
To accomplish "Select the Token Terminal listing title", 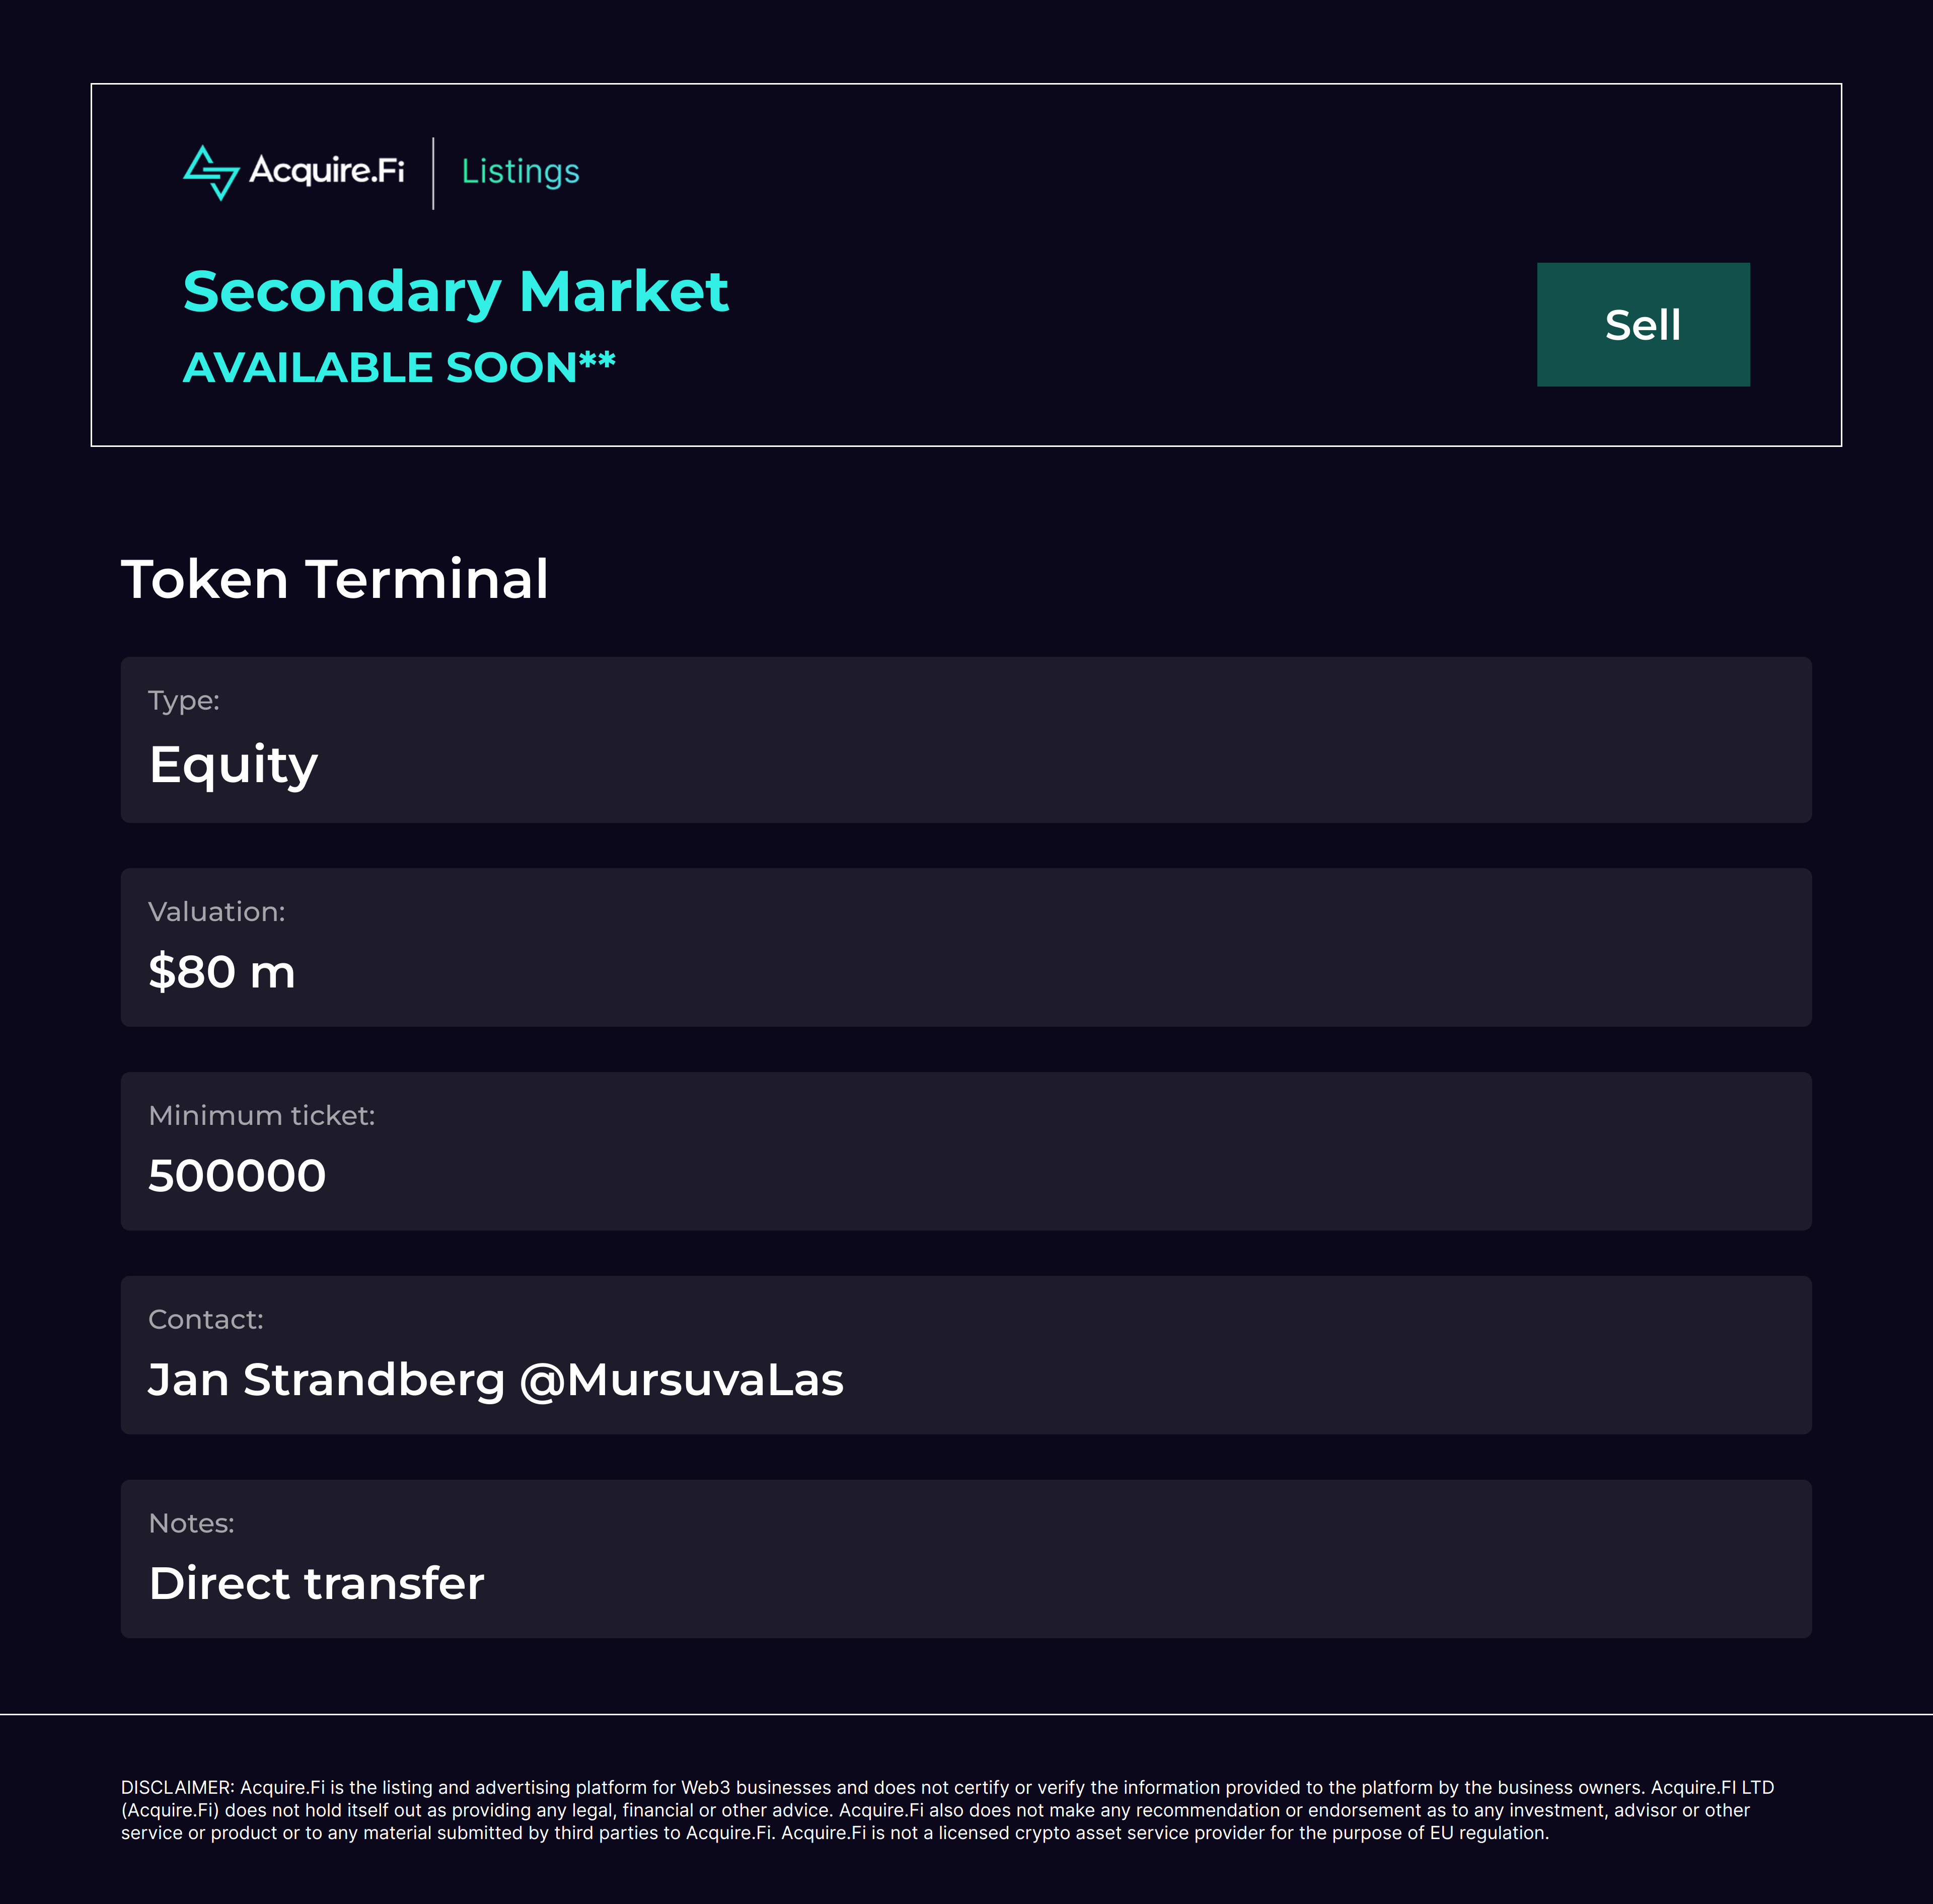I will (x=335, y=580).
